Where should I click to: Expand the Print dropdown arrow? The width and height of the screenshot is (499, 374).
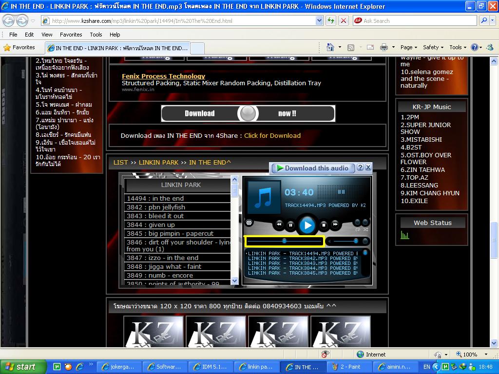(393, 47)
